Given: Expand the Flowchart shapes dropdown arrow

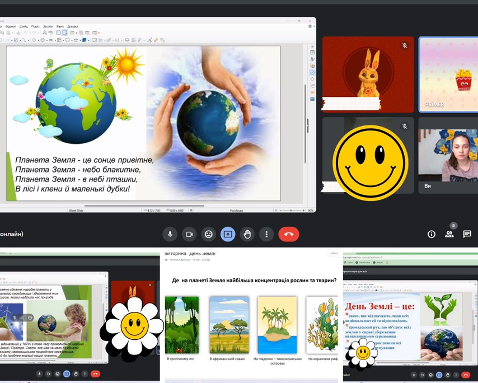Looking at the screenshot, I should tap(63, 40).
